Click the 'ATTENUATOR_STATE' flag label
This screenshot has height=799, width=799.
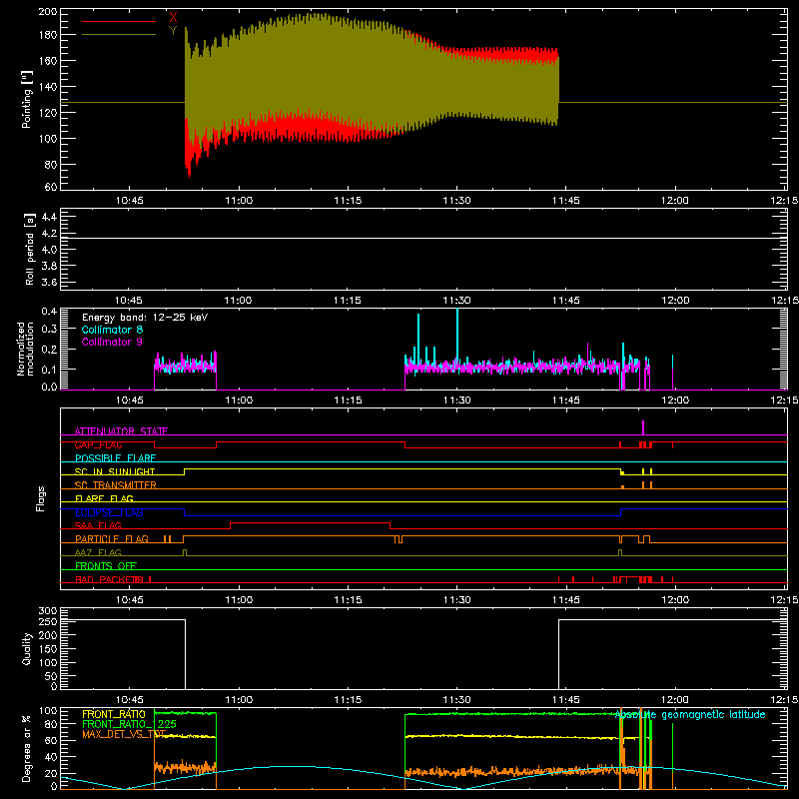click(x=121, y=431)
